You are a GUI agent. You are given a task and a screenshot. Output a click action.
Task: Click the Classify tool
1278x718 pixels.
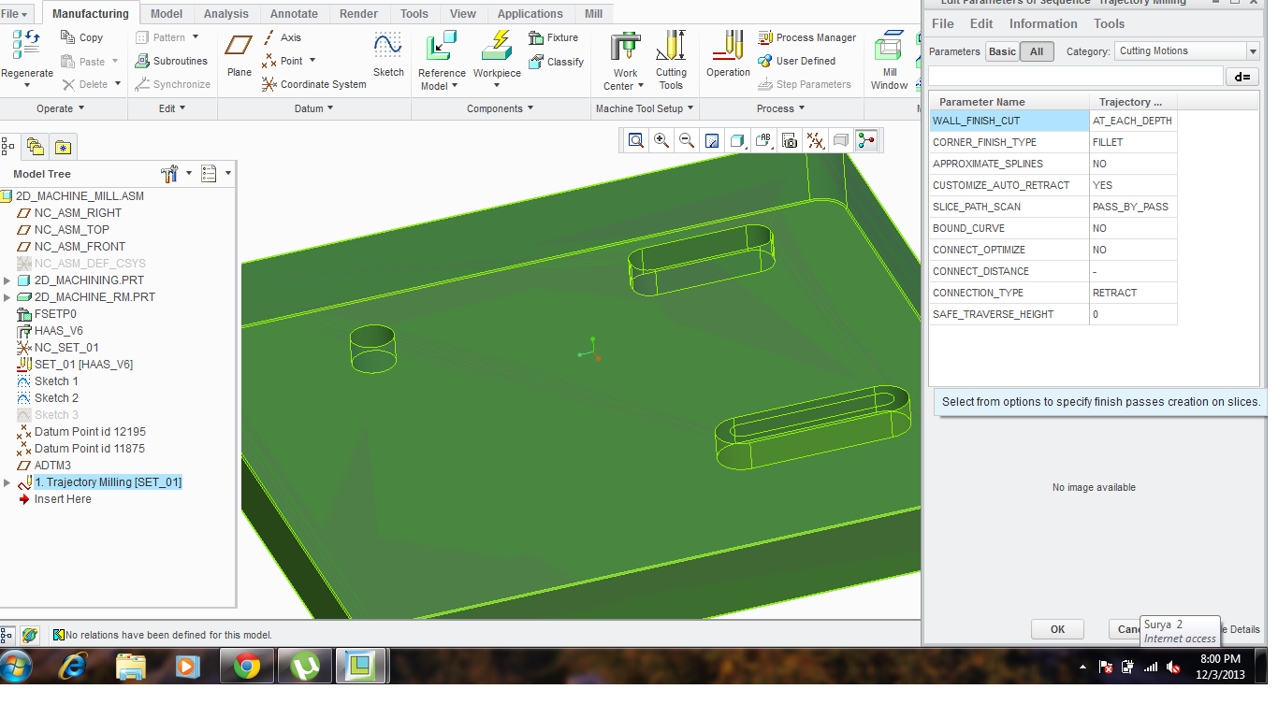tap(557, 62)
